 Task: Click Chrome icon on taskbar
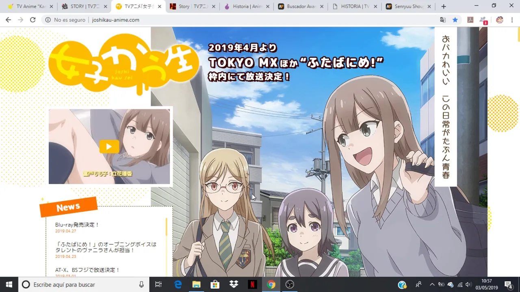click(271, 284)
